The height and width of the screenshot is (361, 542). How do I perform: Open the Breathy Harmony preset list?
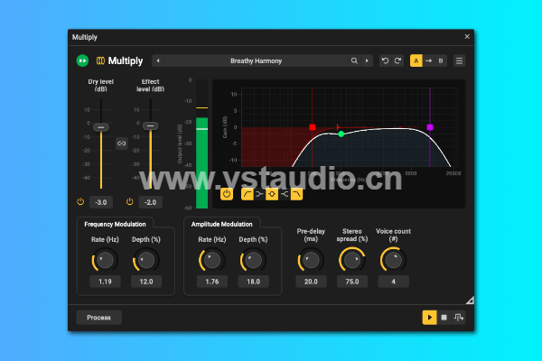point(257,60)
